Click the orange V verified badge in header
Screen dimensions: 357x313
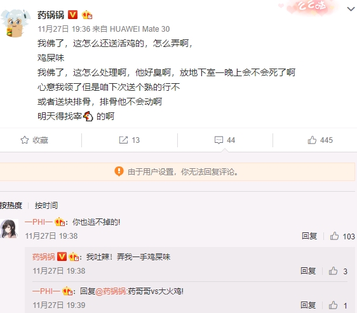73,15
